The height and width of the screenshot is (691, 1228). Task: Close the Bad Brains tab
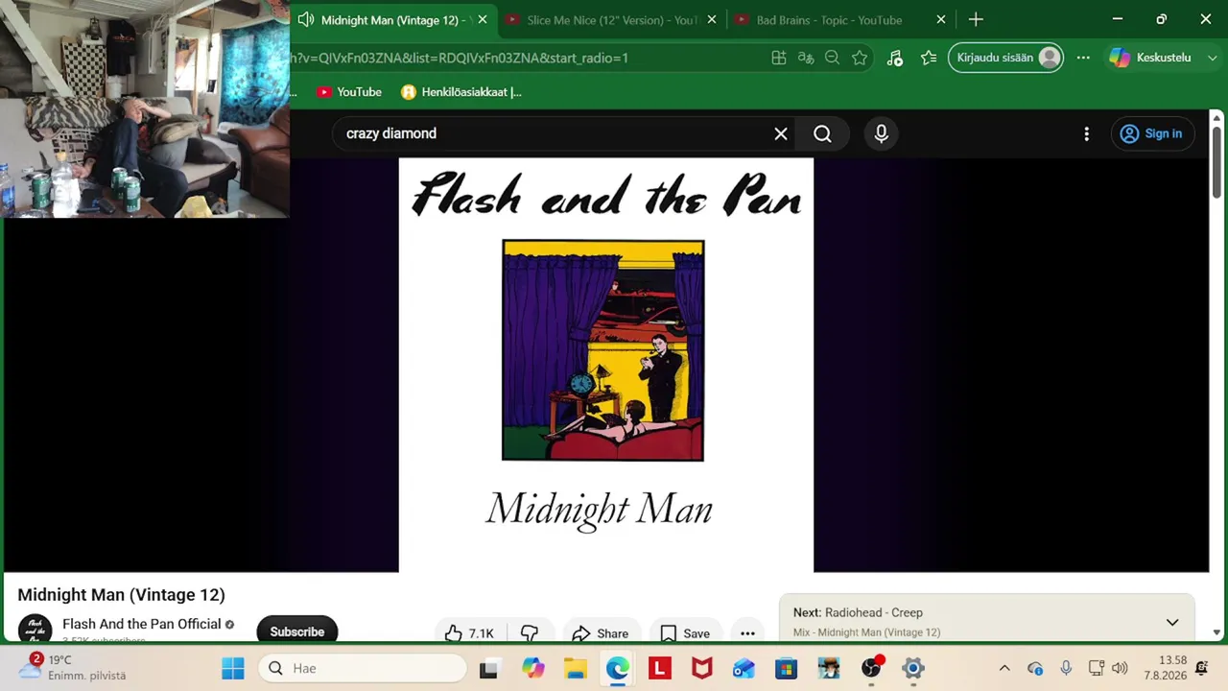(941, 19)
